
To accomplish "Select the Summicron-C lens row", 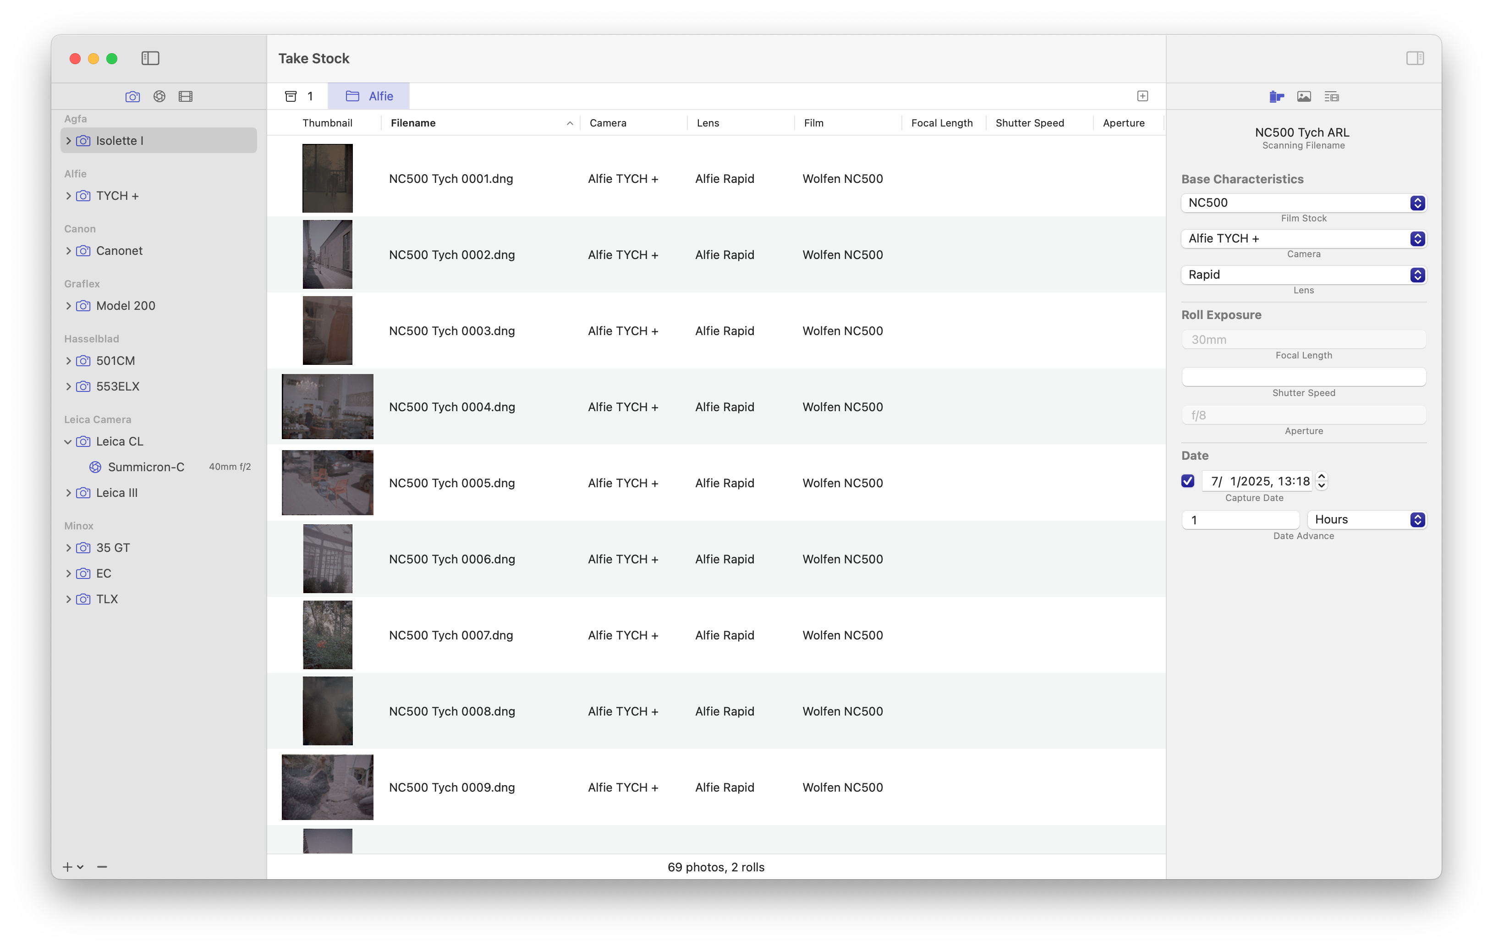I will tap(159, 467).
